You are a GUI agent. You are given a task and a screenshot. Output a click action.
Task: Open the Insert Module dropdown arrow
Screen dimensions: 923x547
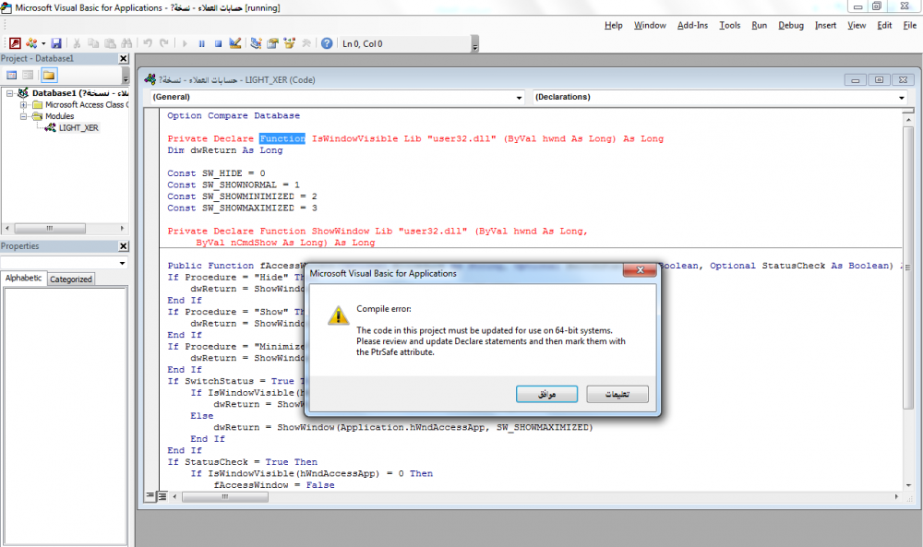[43, 43]
